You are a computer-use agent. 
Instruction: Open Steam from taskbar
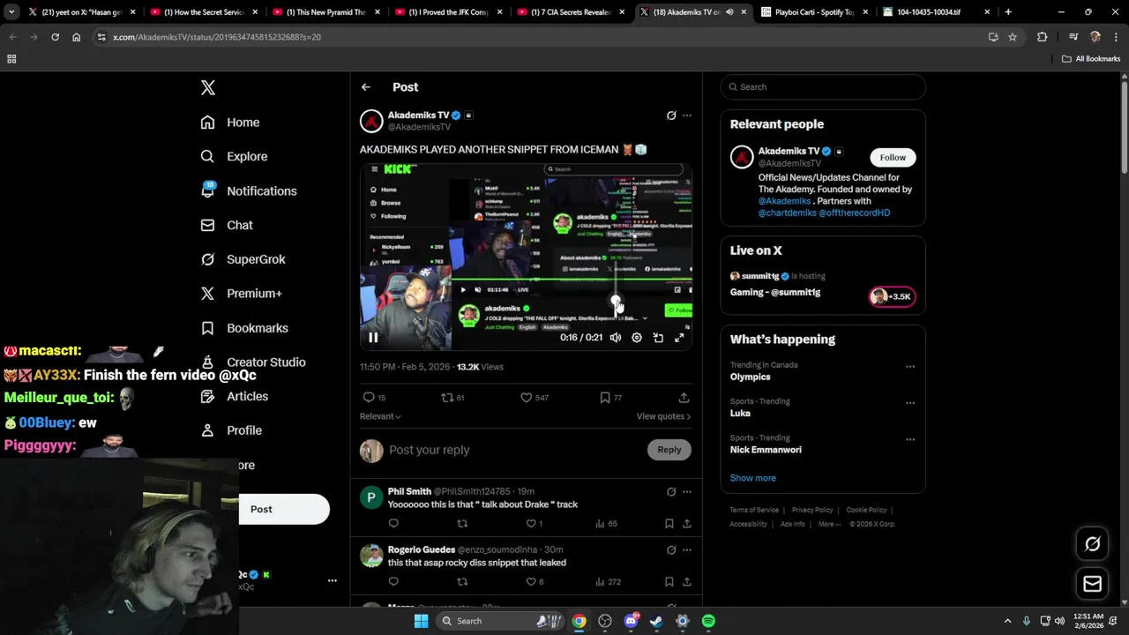coord(656,621)
